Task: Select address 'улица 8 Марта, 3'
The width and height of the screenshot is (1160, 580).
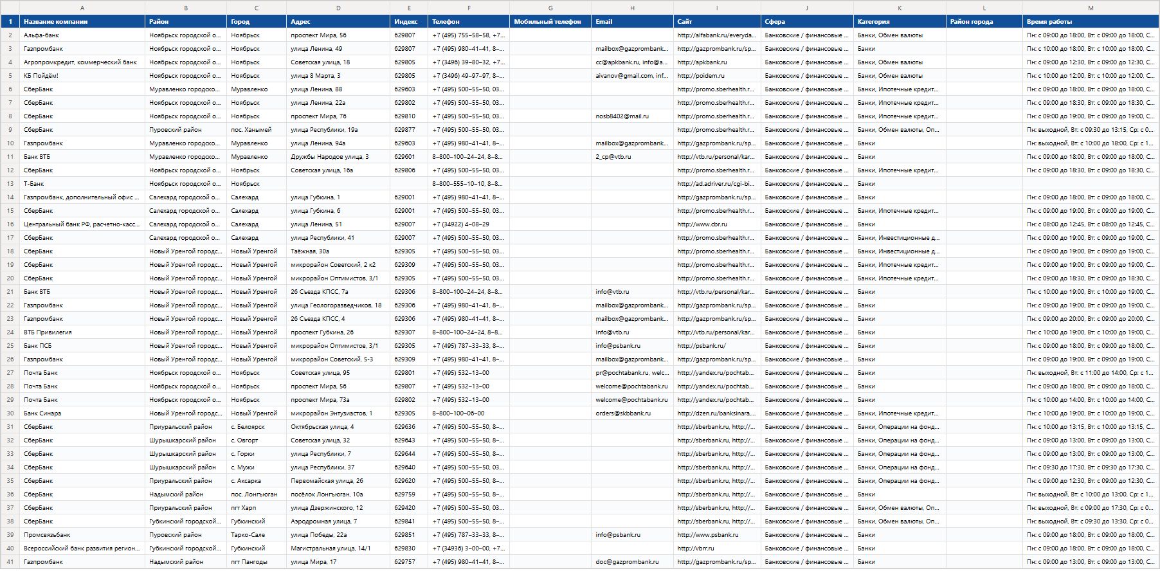Action: coord(338,76)
